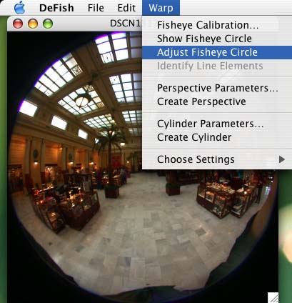
Task: Zoom the image window with the green button
Action: tap(48, 24)
